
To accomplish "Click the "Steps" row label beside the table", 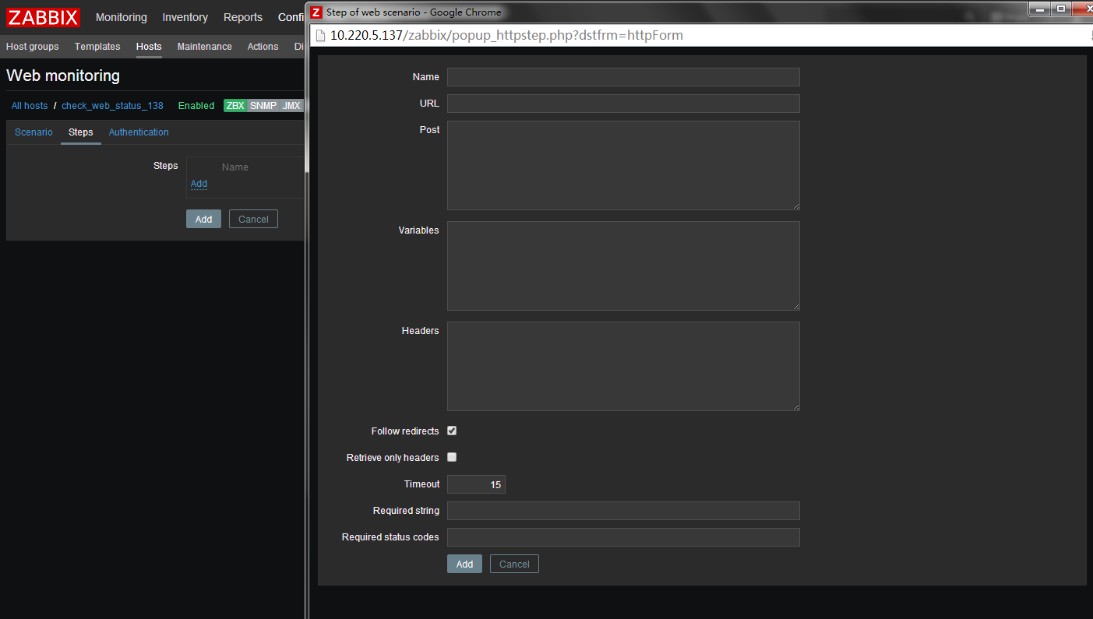I will (165, 166).
